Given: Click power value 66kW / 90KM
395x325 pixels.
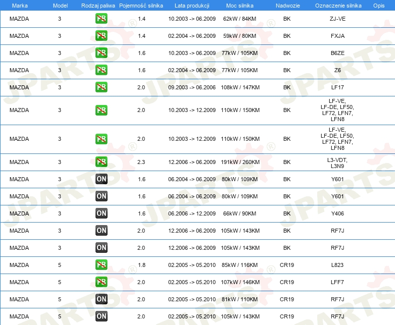Looking at the screenshot, I should click(x=239, y=213).
